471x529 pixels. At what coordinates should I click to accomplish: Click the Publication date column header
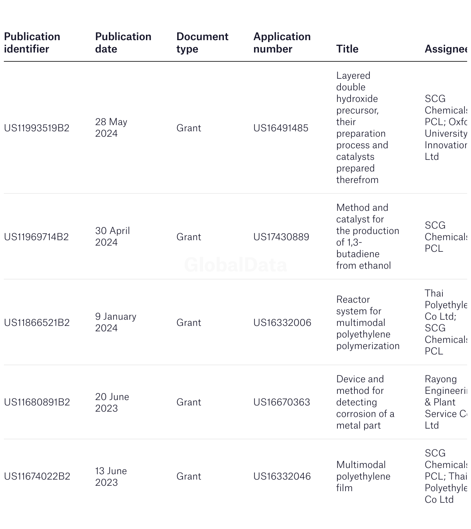tap(123, 43)
